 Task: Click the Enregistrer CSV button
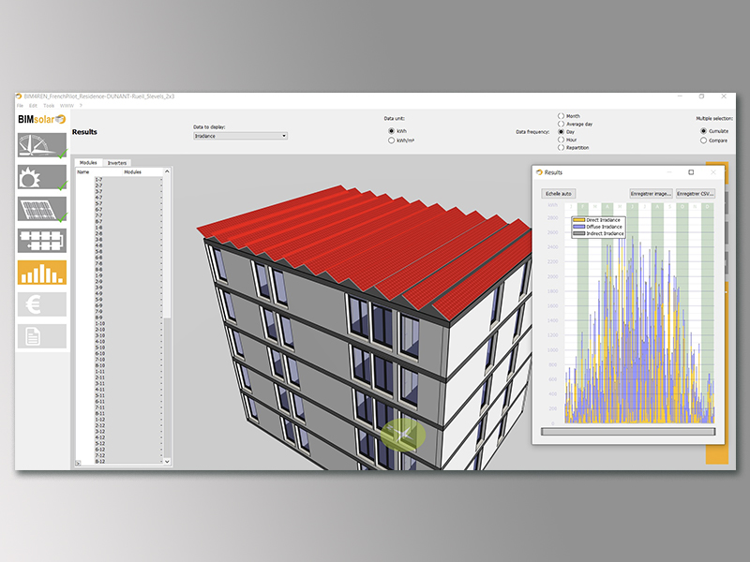[x=695, y=194]
